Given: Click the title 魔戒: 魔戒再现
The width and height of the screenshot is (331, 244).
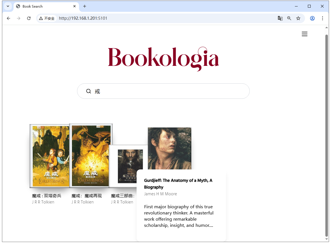Looking at the screenshot, I should tap(87, 196).
